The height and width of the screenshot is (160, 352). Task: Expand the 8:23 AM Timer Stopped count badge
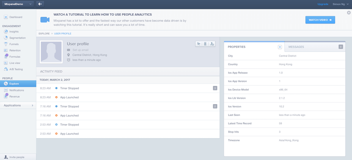[215, 88]
